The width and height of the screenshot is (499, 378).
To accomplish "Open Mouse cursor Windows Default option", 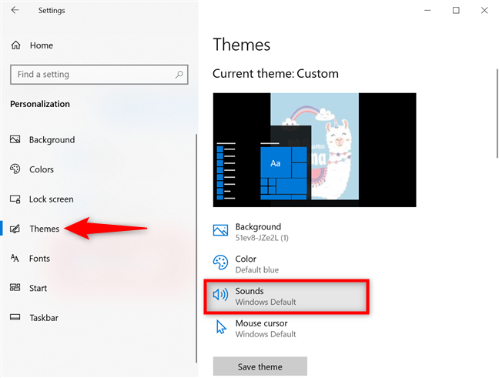I will click(x=286, y=329).
